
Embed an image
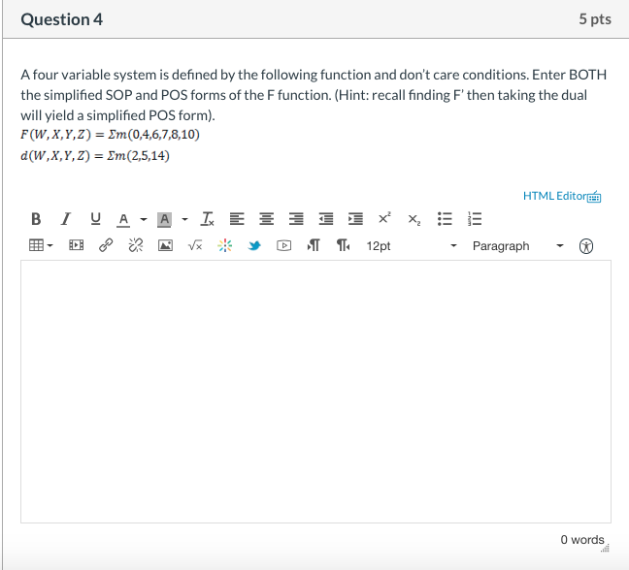tap(165, 245)
